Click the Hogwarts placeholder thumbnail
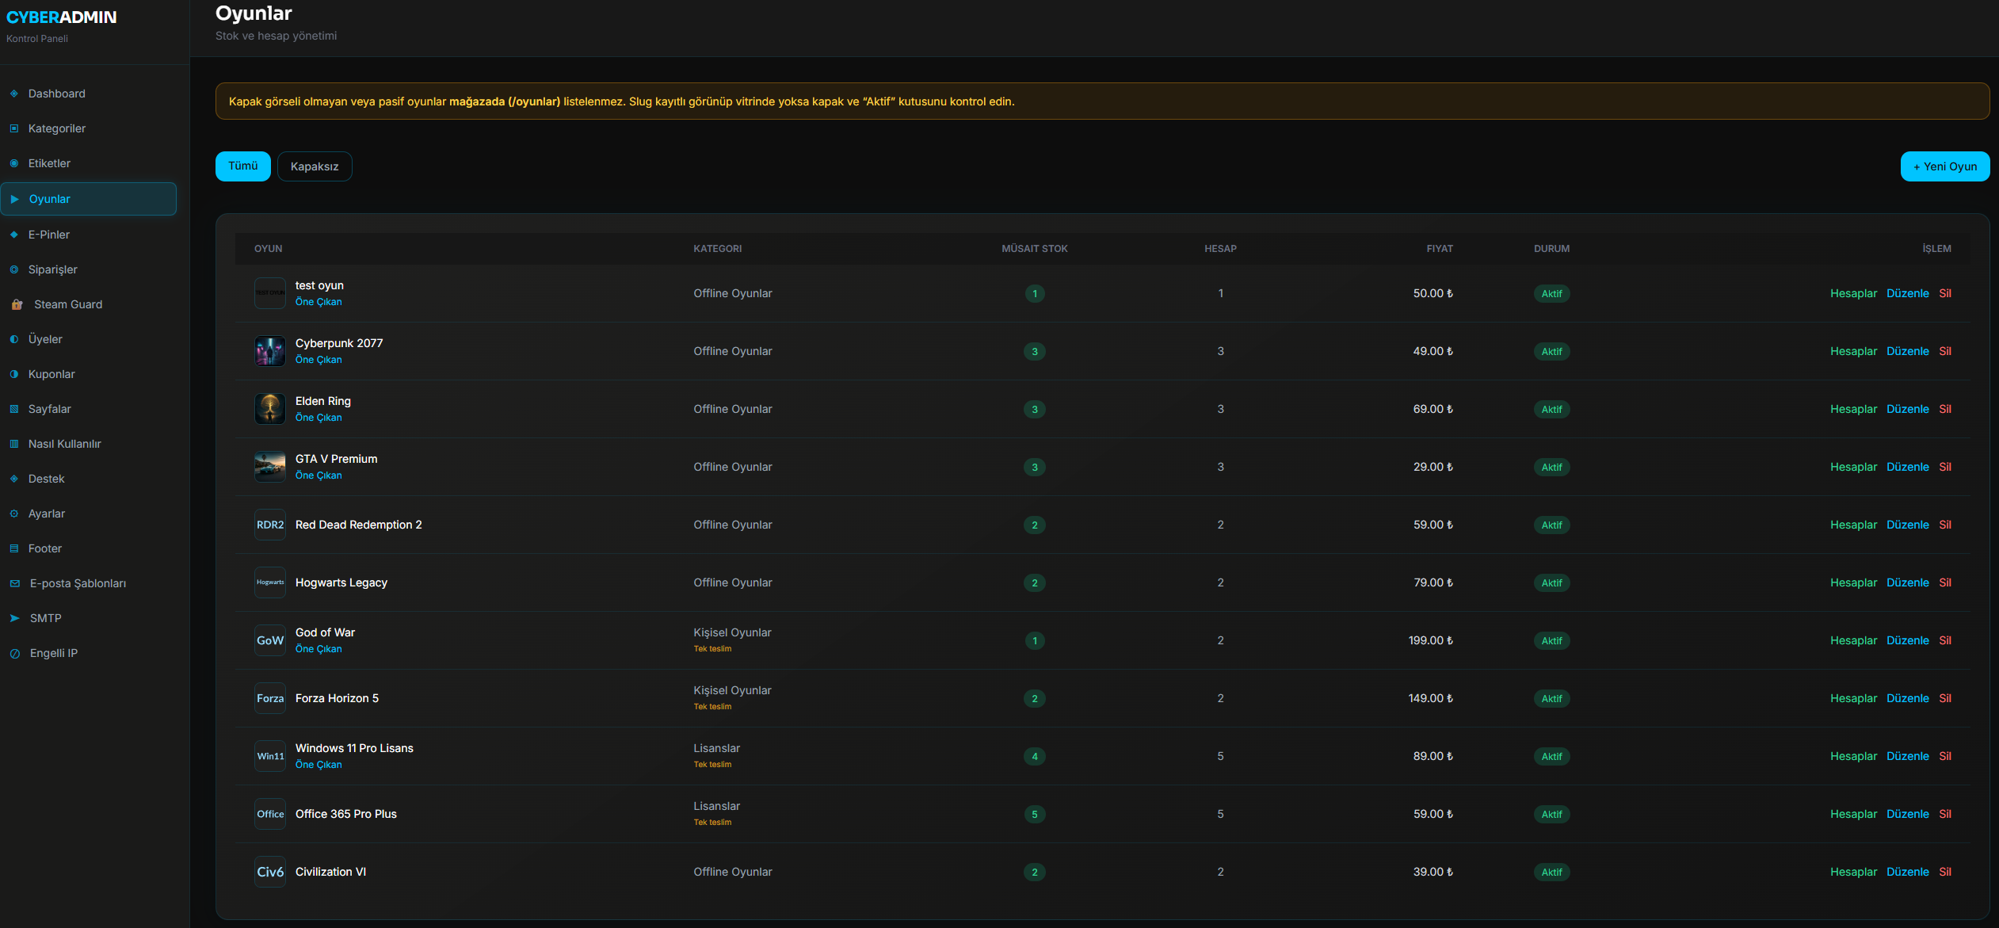This screenshot has width=1999, height=928. click(x=270, y=582)
